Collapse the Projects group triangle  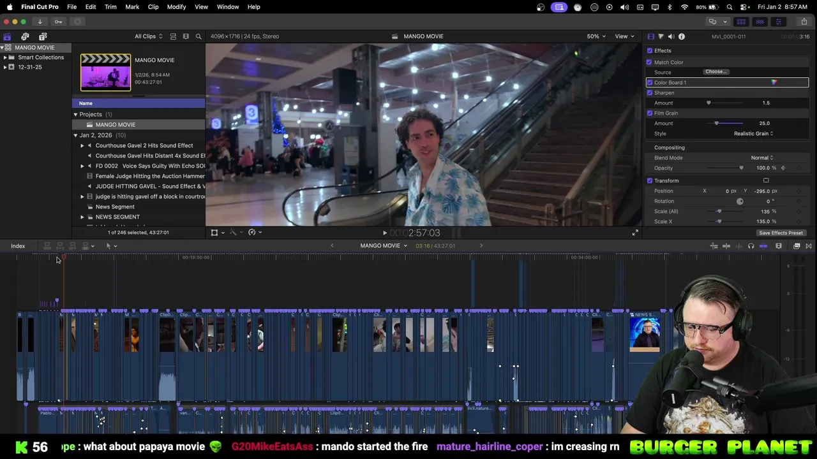(x=75, y=115)
